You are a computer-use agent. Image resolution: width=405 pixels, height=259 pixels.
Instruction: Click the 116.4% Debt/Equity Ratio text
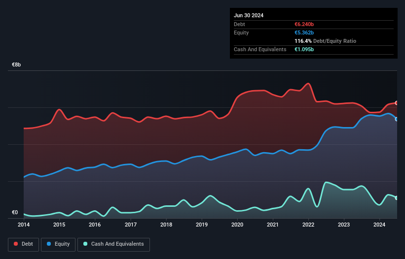[x=325, y=41]
